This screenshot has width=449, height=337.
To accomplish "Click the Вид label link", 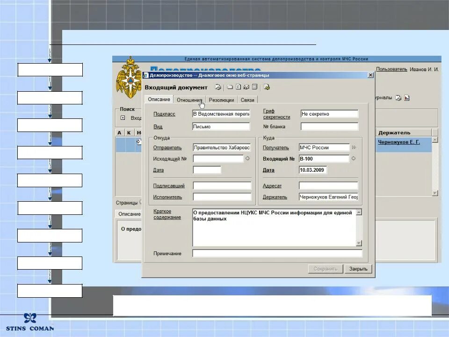I will (x=158, y=127).
